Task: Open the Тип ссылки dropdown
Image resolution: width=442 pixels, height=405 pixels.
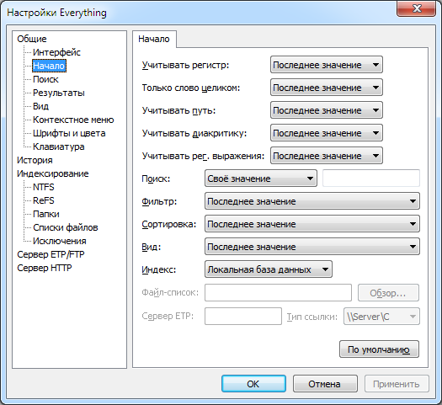Action: click(381, 317)
